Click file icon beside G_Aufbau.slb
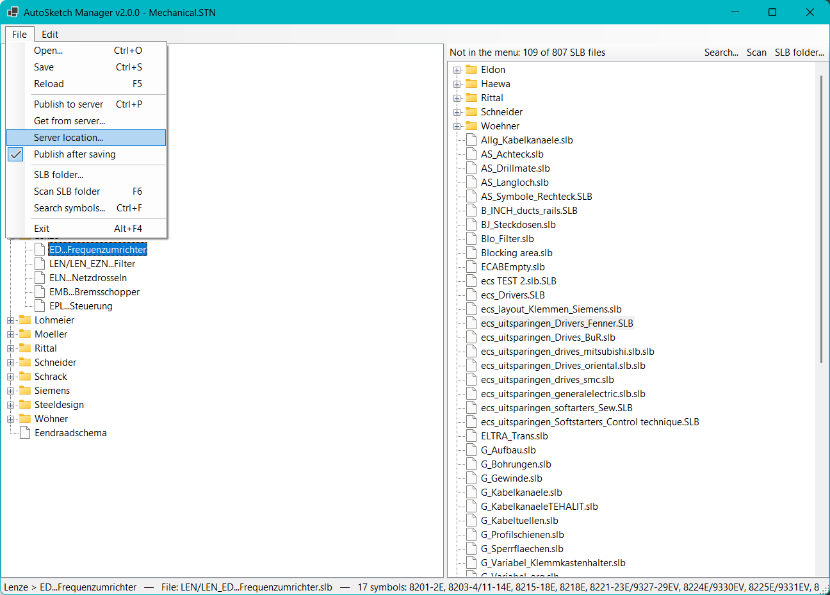The width and height of the screenshot is (830, 595). (x=471, y=450)
